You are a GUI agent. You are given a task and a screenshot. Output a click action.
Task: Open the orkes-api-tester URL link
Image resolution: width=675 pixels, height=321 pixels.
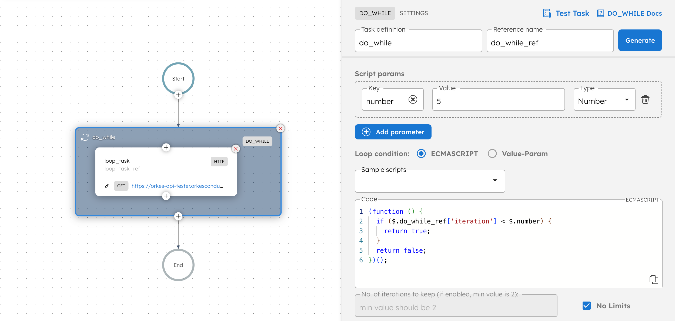coord(177,186)
